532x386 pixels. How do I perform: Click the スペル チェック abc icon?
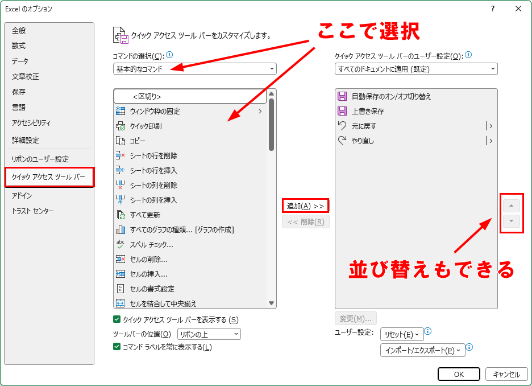coord(120,244)
